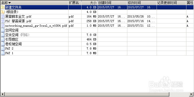
Task: Click the 258 KB size cell
Action: click(x=91, y=21)
